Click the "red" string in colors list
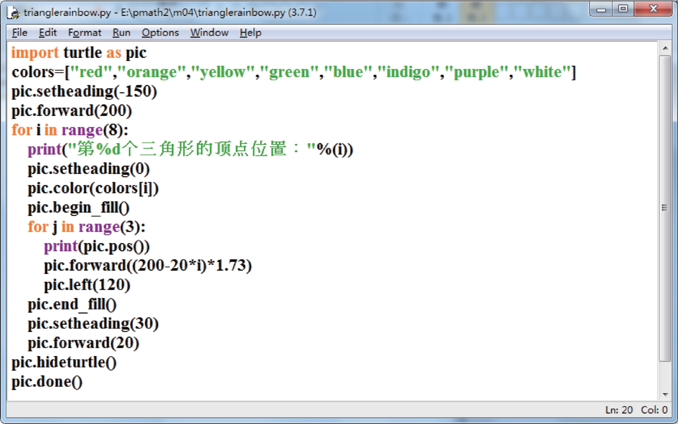The width and height of the screenshot is (678, 424). point(91,72)
